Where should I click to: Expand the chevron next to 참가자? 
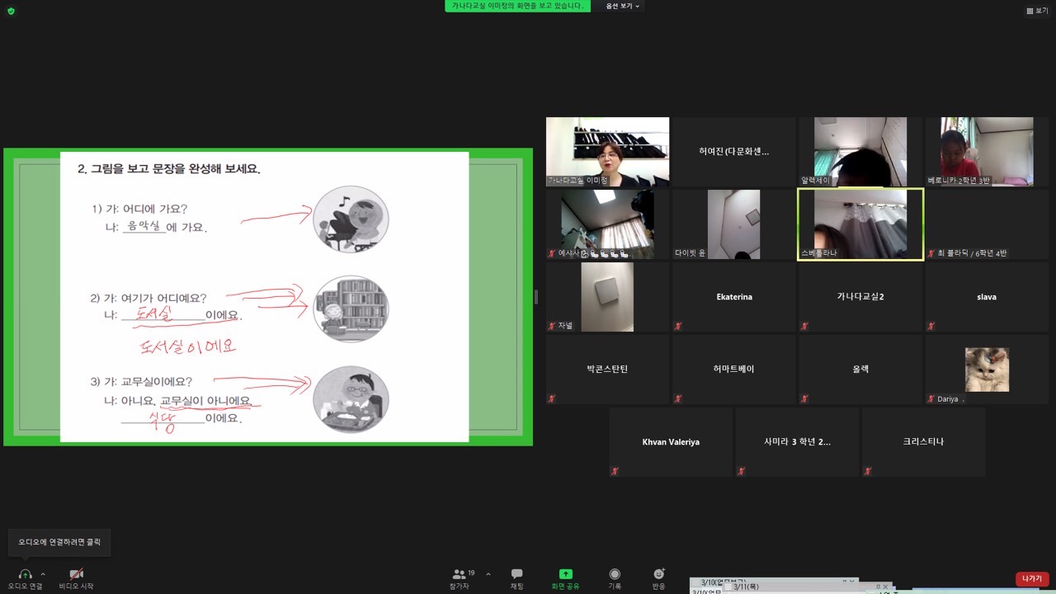point(488,574)
